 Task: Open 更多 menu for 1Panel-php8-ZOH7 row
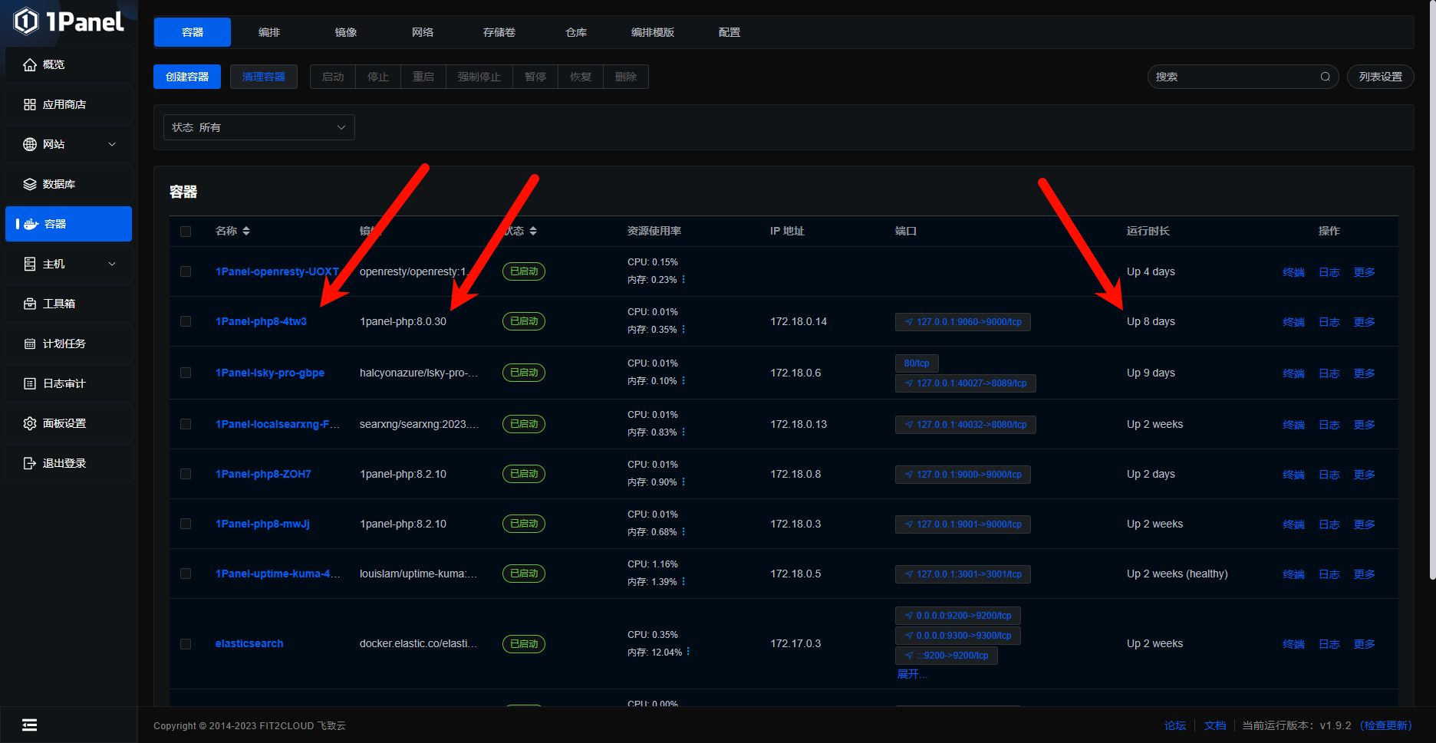click(1364, 475)
